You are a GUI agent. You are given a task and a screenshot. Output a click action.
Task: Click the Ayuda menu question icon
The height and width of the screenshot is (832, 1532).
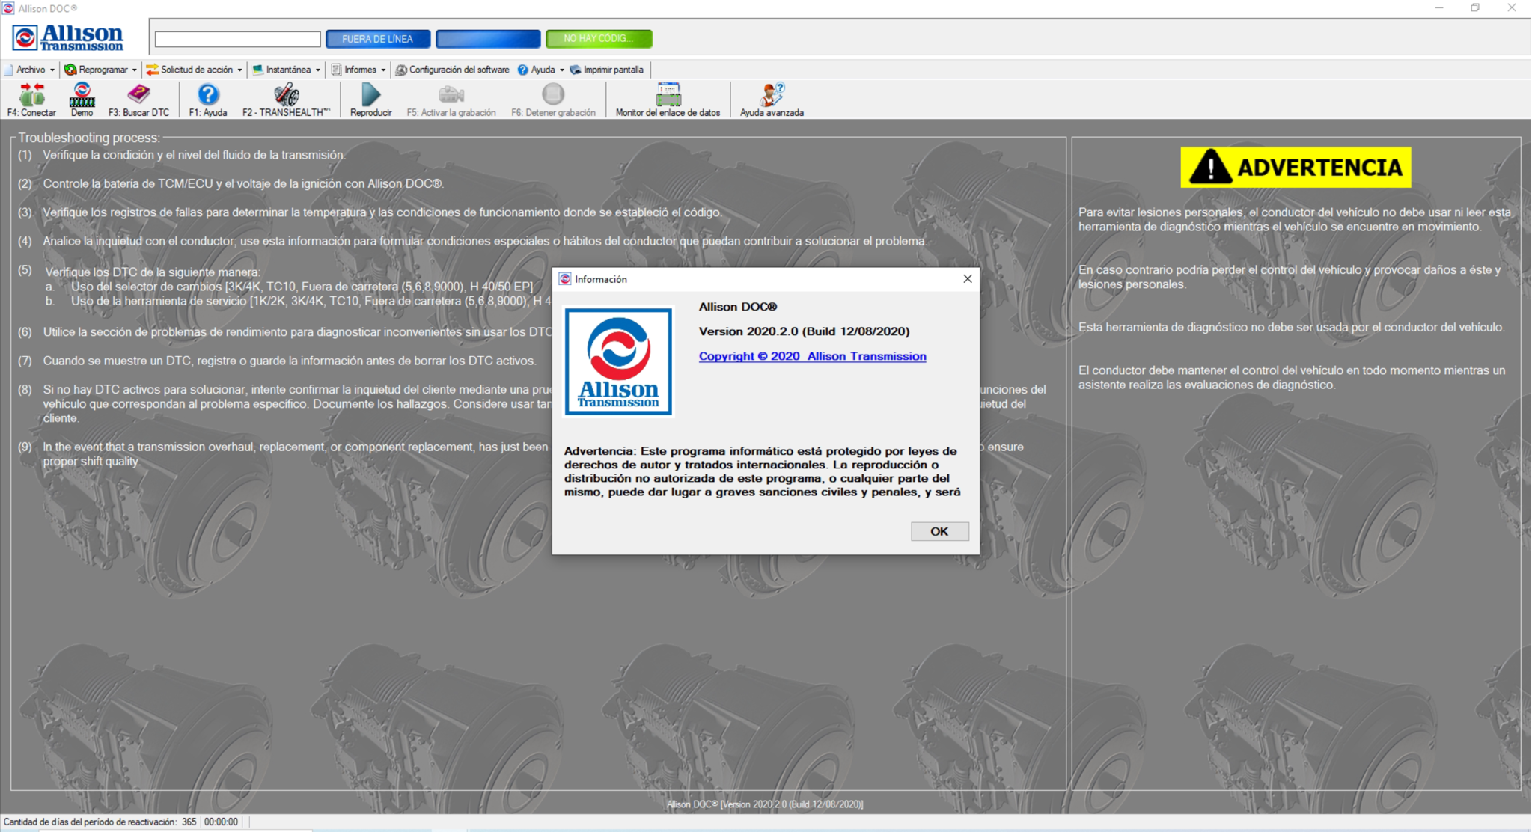click(522, 70)
